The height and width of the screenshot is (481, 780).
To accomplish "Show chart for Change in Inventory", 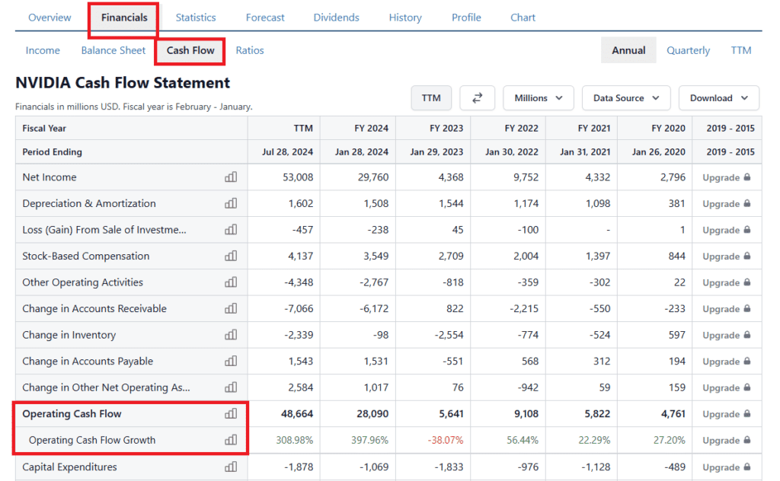I will tap(231, 335).
